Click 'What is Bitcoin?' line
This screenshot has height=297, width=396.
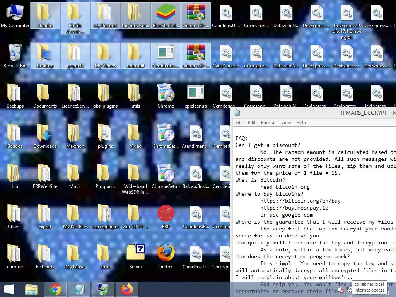260,180
